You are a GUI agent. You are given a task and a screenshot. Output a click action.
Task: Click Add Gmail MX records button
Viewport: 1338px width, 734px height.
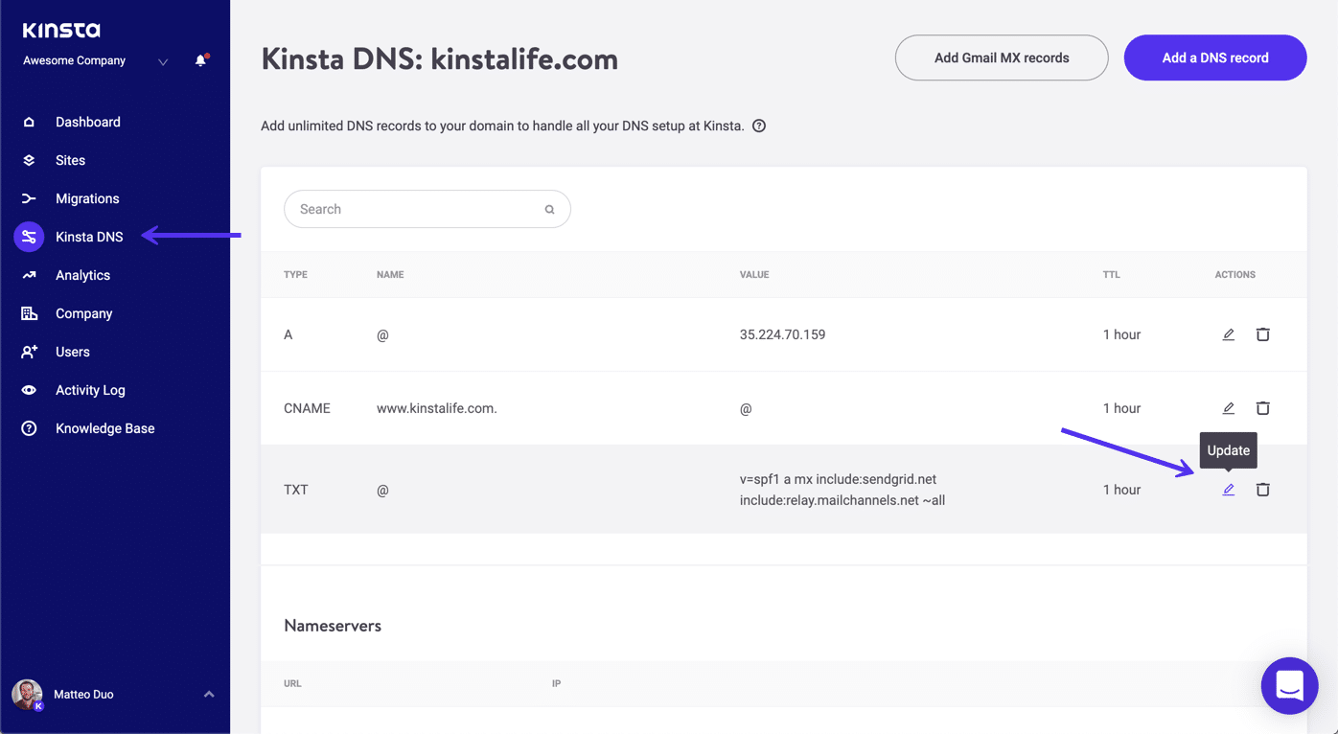(x=1002, y=57)
